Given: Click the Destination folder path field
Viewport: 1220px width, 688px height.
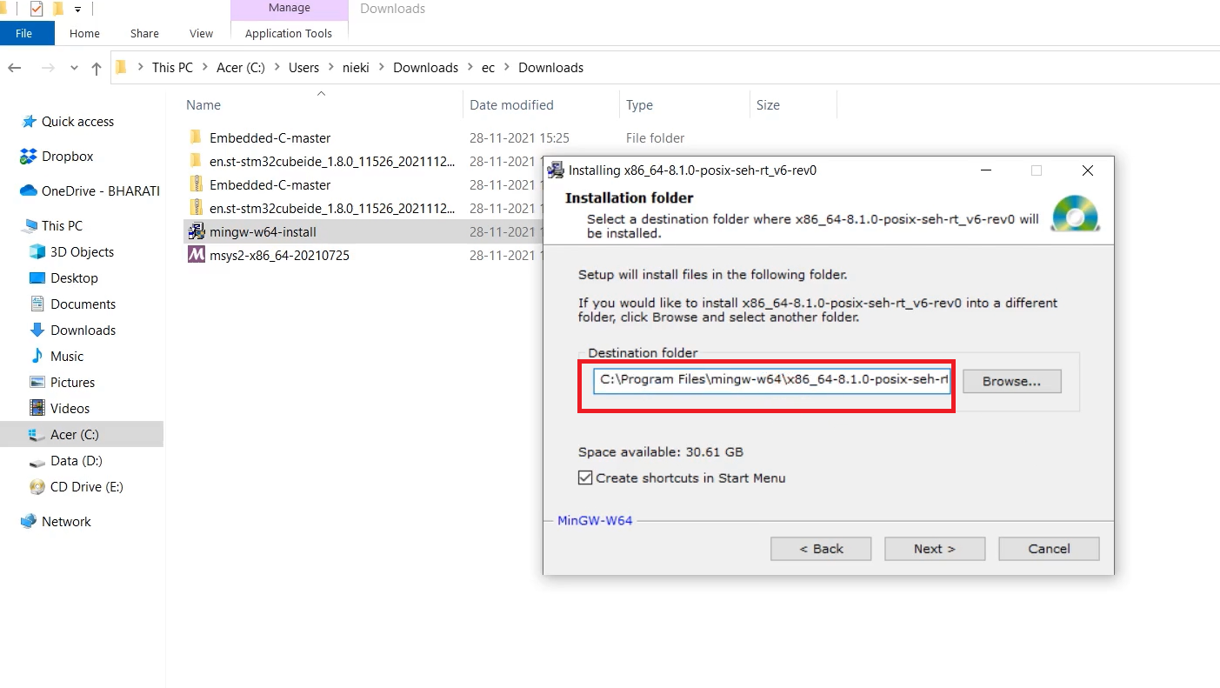Looking at the screenshot, I should [x=772, y=380].
